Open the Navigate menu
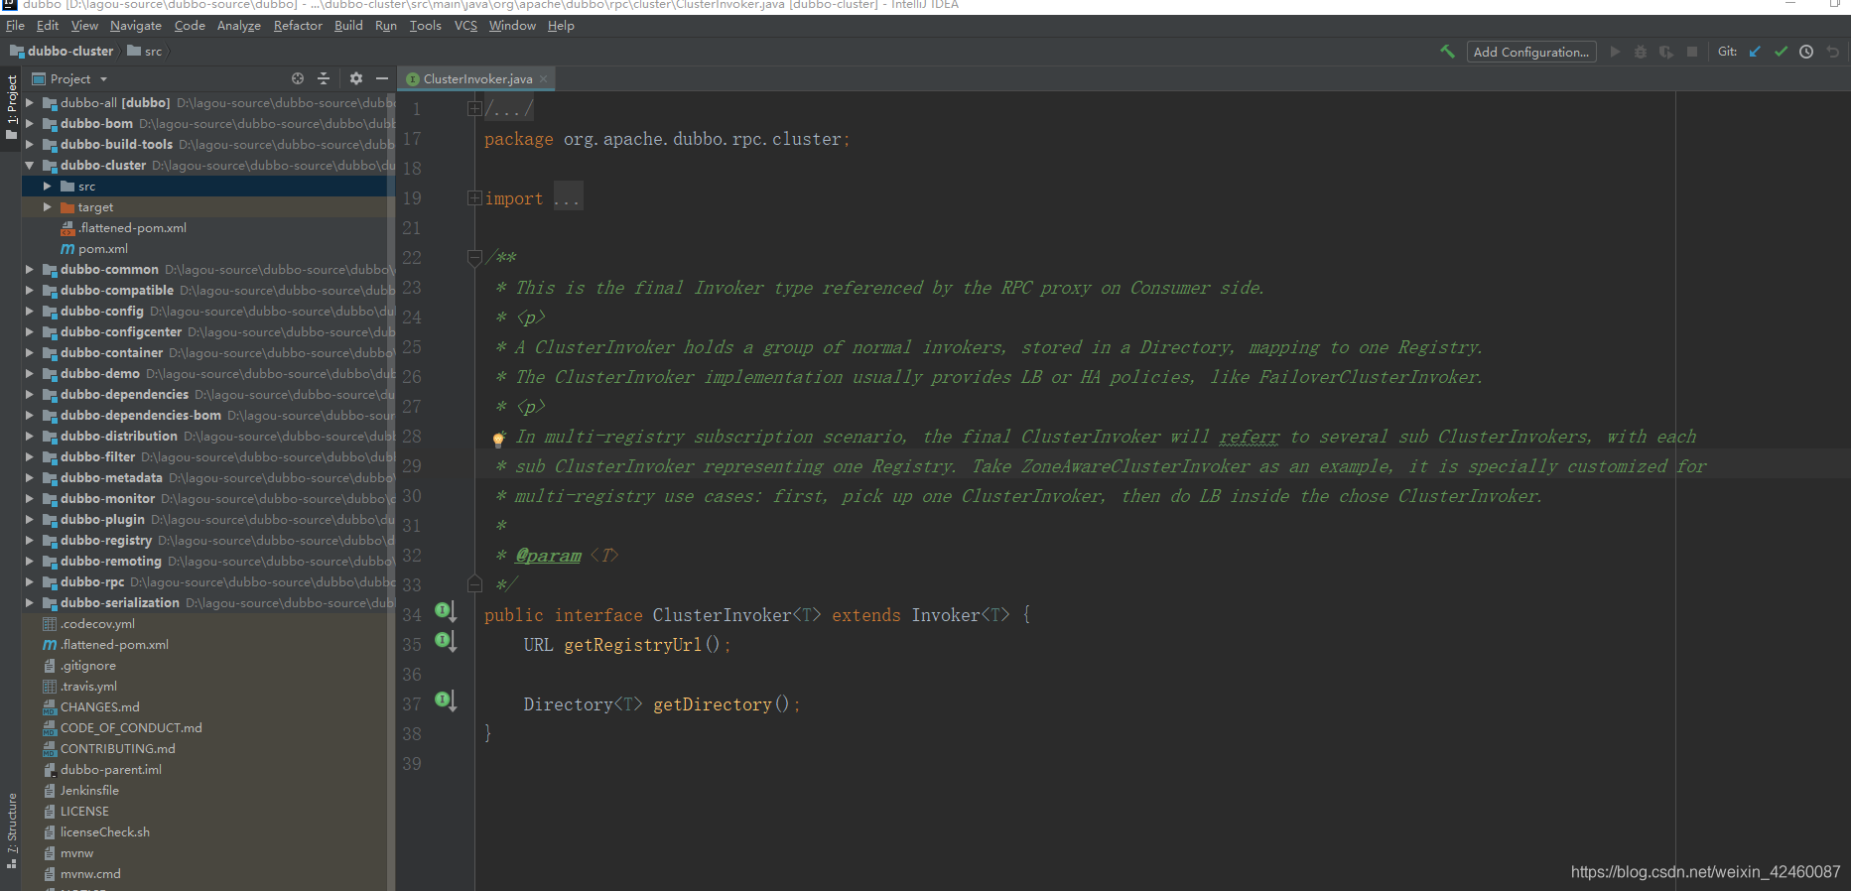The image size is (1851, 891). (136, 26)
